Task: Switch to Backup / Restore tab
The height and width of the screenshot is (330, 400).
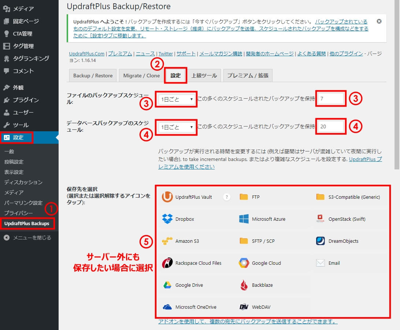Action: 93,76
